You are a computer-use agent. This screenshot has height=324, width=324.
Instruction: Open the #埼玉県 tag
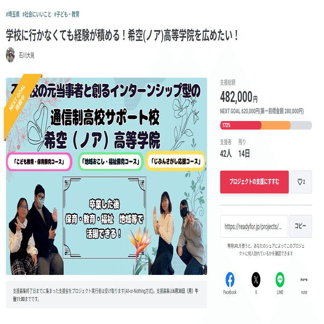click(x=13, y=14)
